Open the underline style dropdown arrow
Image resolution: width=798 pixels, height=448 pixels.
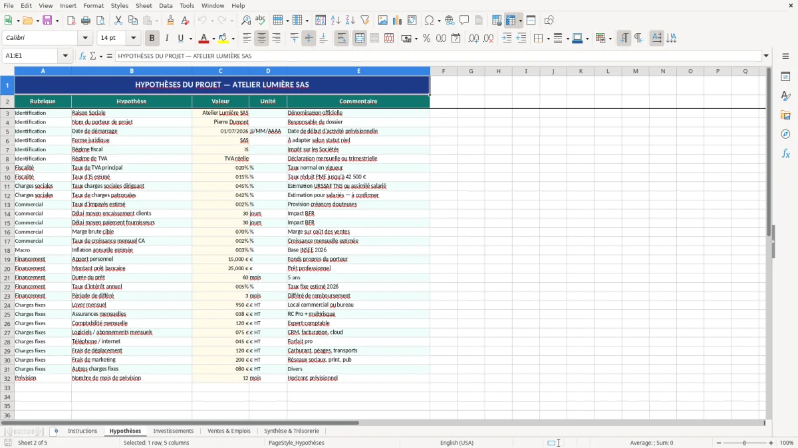point(190,38)
